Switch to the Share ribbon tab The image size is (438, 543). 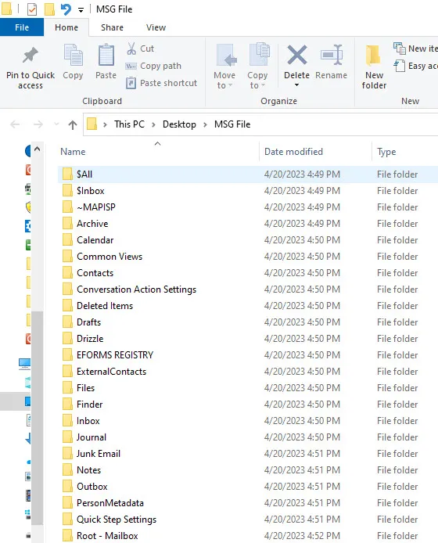point(112,27)
